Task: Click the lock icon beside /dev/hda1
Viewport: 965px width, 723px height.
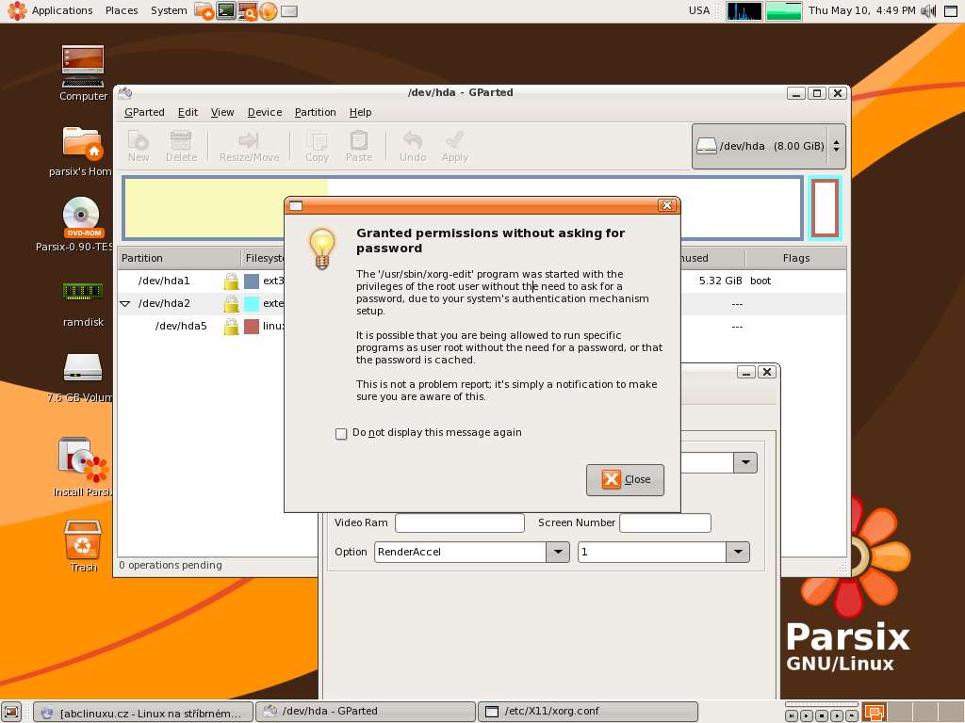Action: (231, 281)
